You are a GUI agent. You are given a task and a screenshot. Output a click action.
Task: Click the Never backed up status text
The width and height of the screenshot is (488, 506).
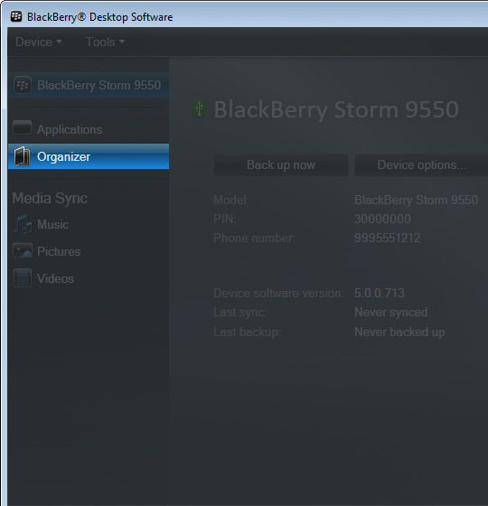[399, 333]
